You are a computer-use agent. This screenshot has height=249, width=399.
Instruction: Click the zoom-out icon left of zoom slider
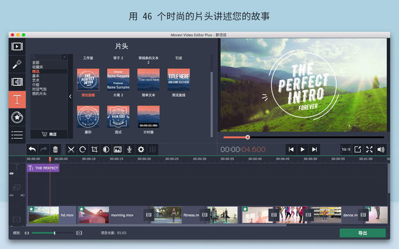point(27,233)
